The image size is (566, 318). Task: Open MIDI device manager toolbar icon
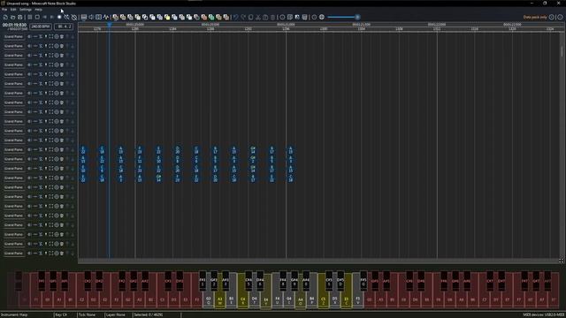304,17
